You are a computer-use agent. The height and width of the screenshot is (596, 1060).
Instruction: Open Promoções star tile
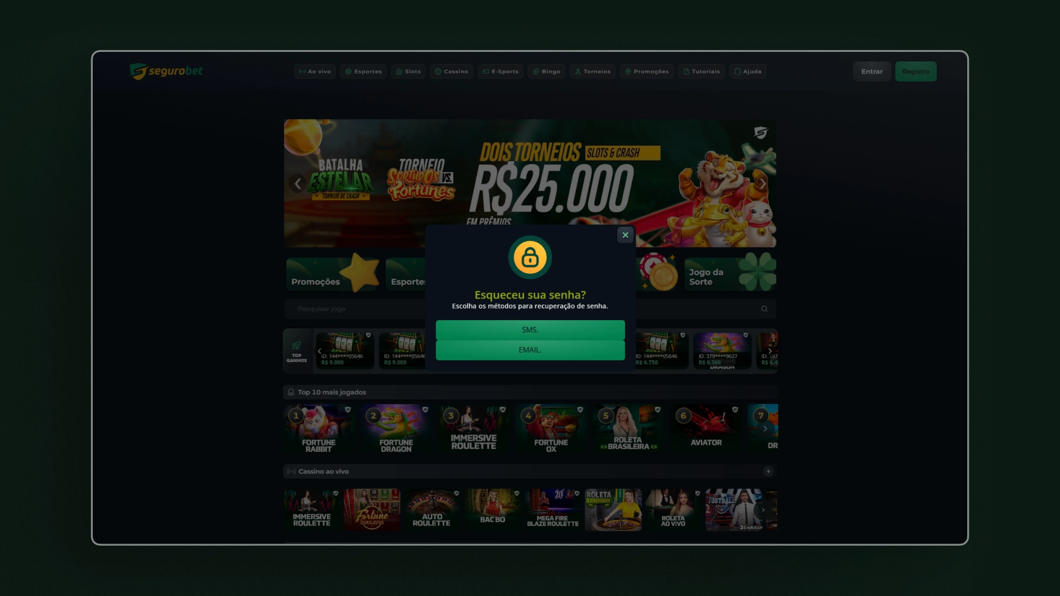click(x=333, y=273)
